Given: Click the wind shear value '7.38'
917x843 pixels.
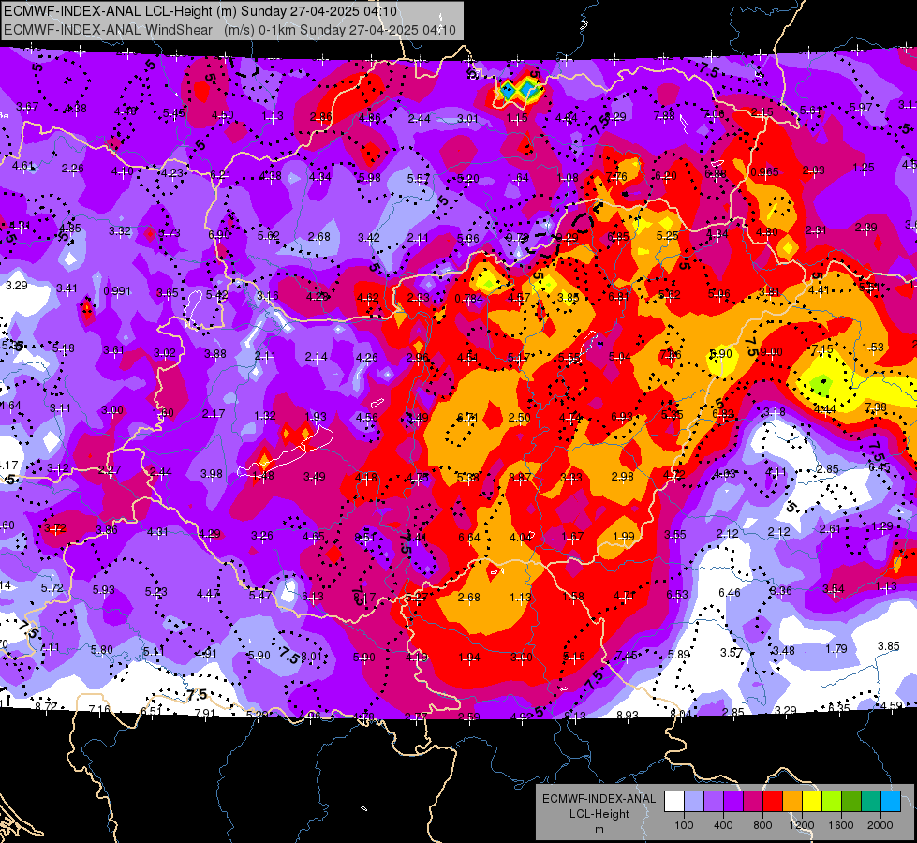Looking at the screenshot, I should pyautogui.click(x=876, y=407).
